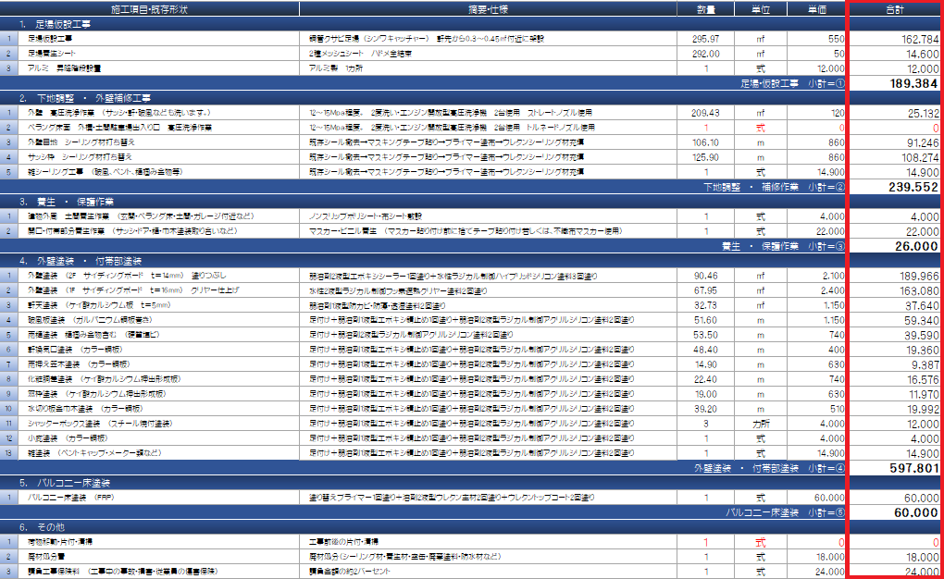Select the total cell 108,274
The height and width of the screenshot is (579, 944).
click(895, 157)
